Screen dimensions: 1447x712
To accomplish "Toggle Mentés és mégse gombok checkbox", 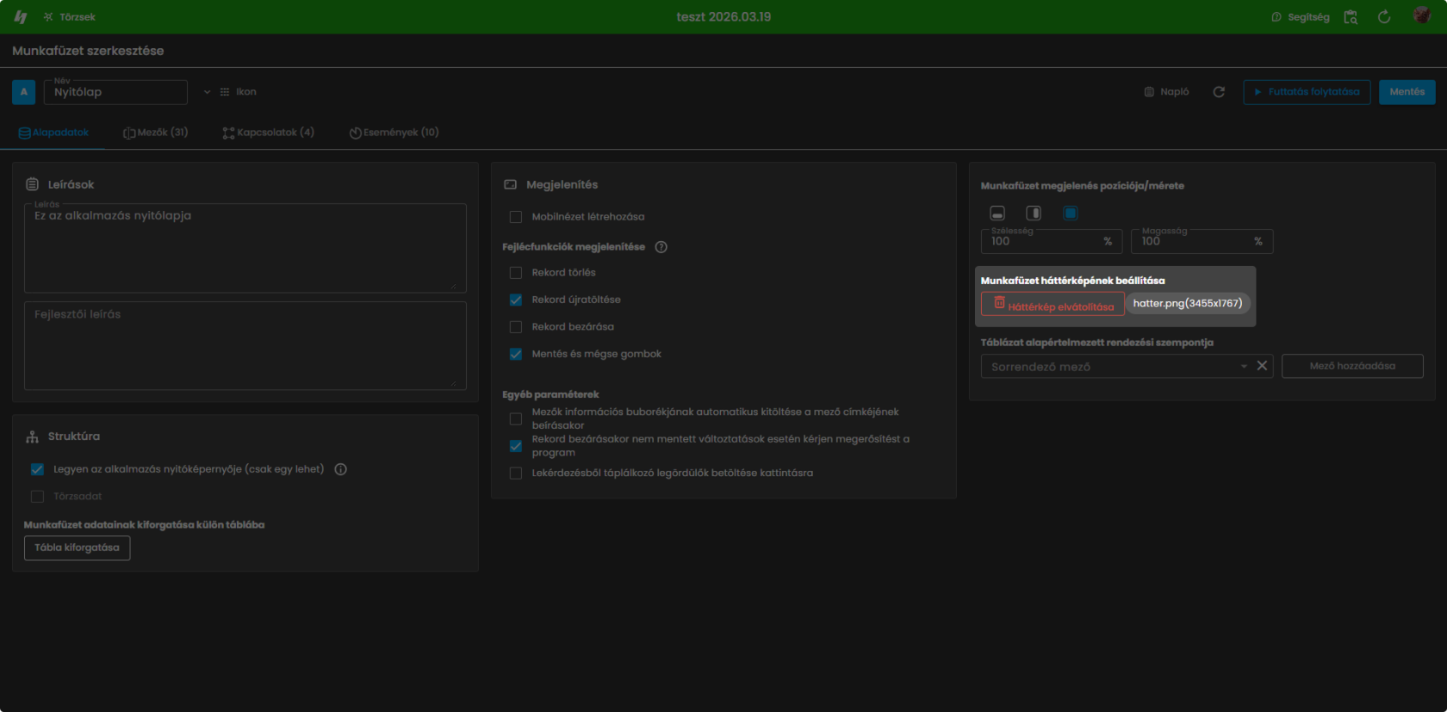I will coord(516,354).
